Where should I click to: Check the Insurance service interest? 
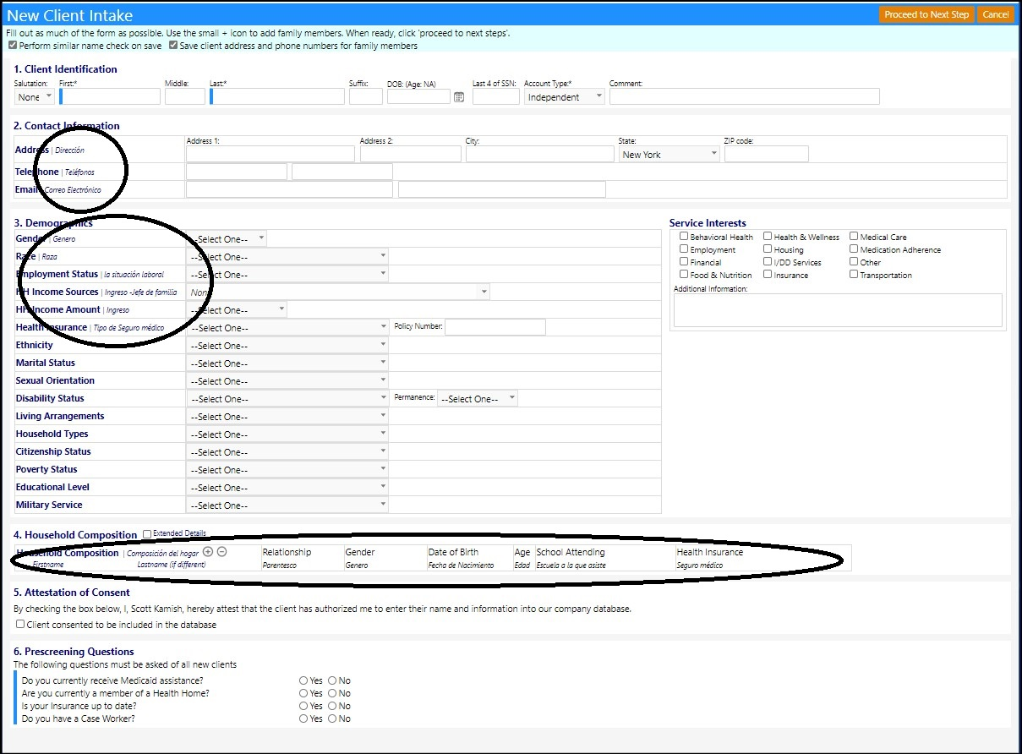[768, 275]
